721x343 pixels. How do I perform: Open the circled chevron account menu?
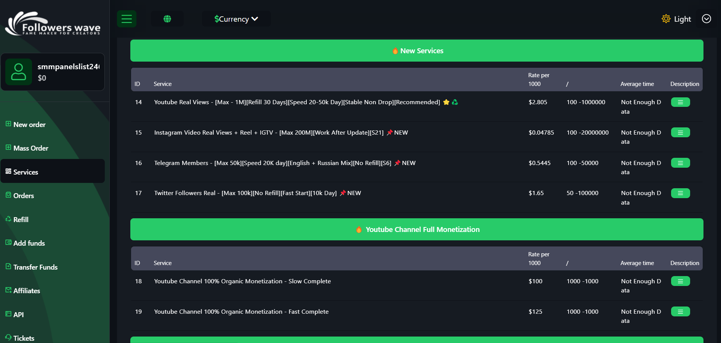(706, 19)
